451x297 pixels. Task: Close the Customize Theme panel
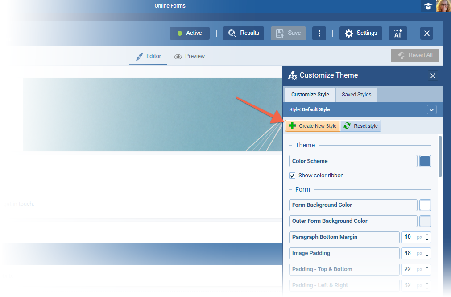tap(433, 75)
